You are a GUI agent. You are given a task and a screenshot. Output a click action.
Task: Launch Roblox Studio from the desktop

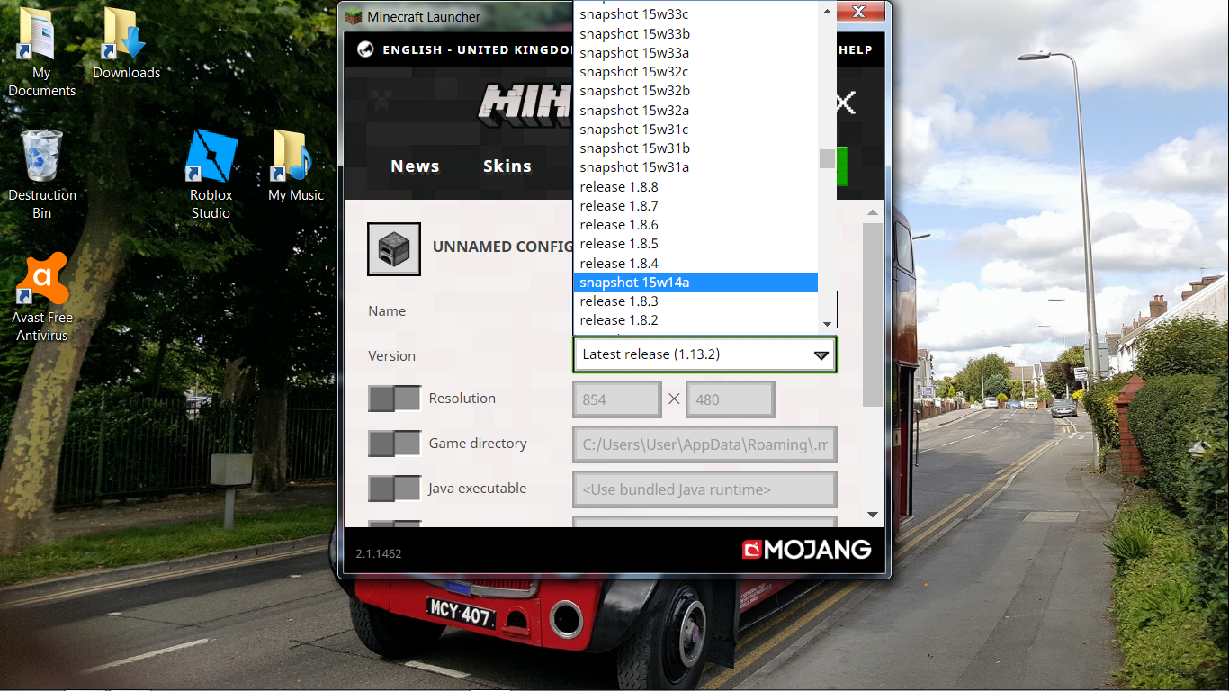click(x=211, y=175)
